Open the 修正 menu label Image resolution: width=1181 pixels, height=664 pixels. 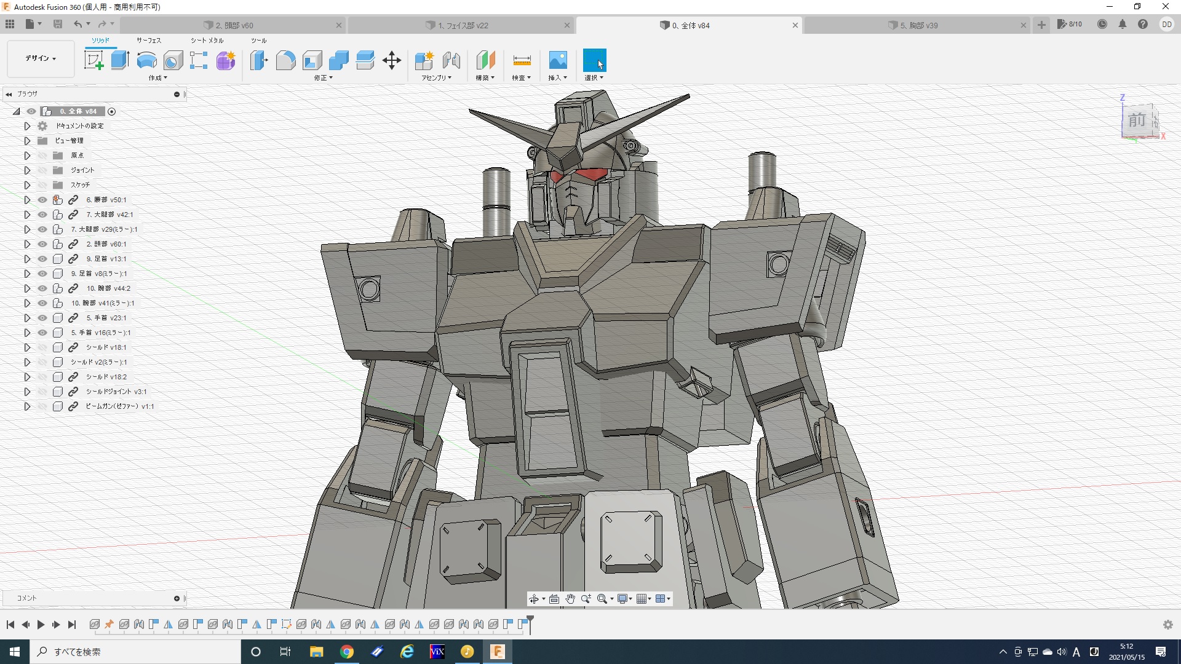point(323,78)
